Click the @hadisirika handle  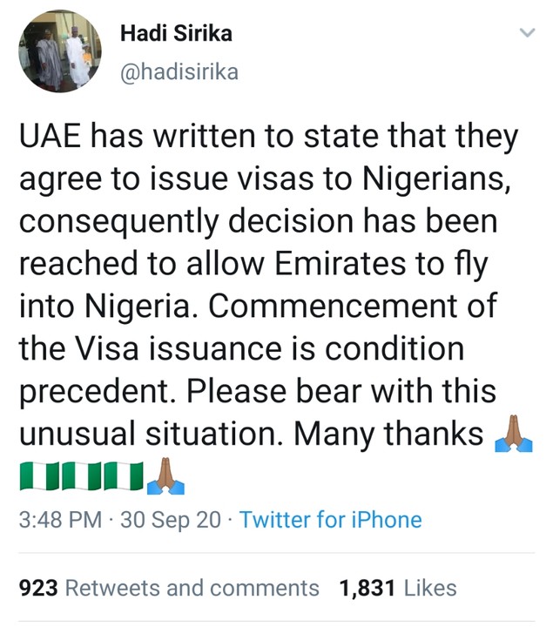point(178,73)
